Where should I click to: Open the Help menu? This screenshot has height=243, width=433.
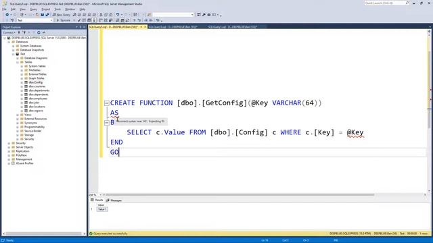point(83,9)
